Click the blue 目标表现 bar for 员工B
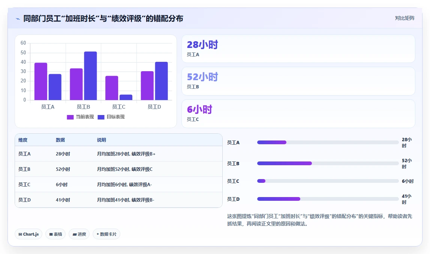This screenshot has width=430, height=254. [90, 76]
